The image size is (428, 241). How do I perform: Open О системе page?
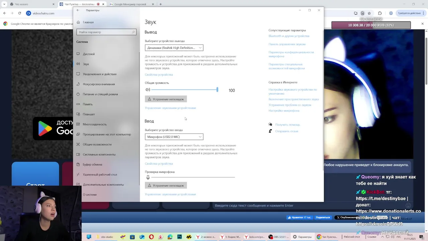[90, 194]
